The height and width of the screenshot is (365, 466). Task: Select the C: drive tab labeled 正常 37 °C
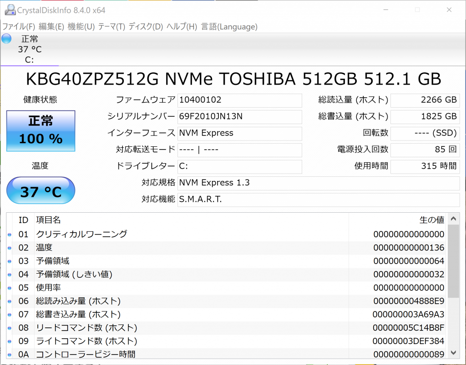(30, 49)
